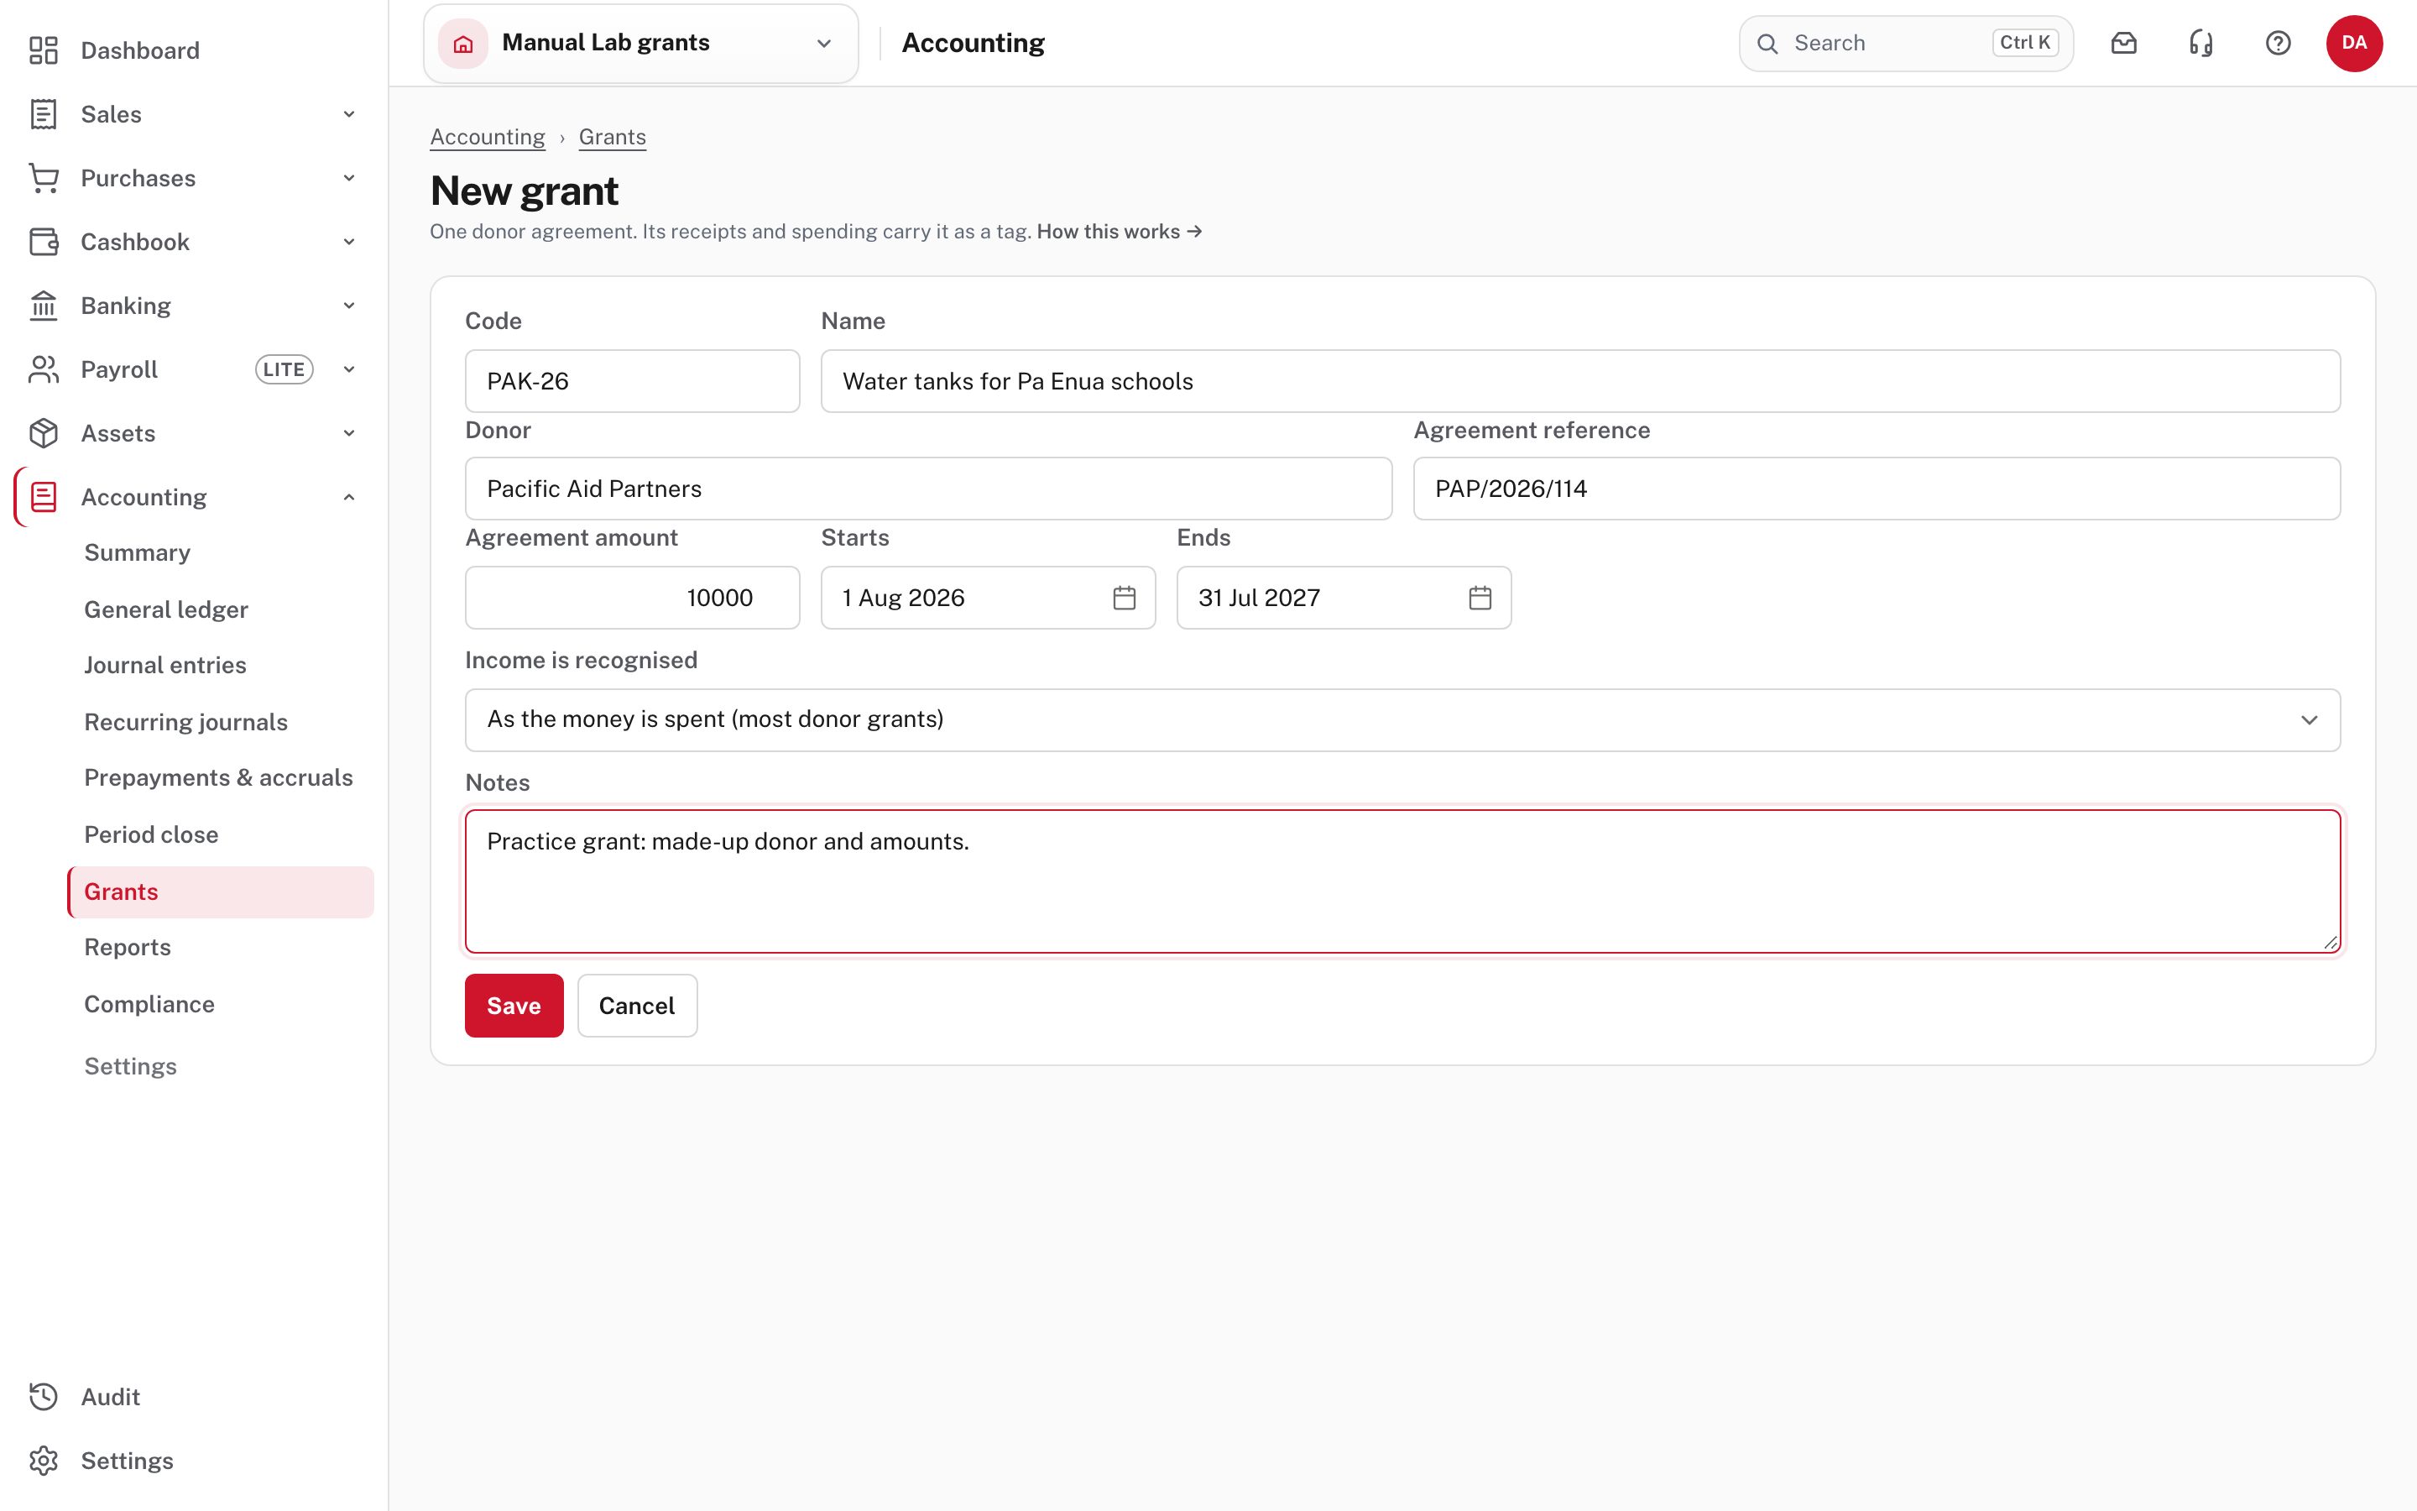
Task: Focus the Search box
Action: pos(1906,43)
